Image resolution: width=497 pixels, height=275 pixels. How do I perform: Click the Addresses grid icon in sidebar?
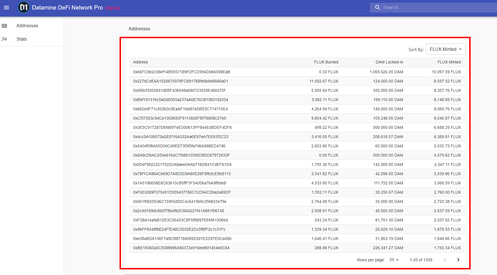tap(4, 26)
